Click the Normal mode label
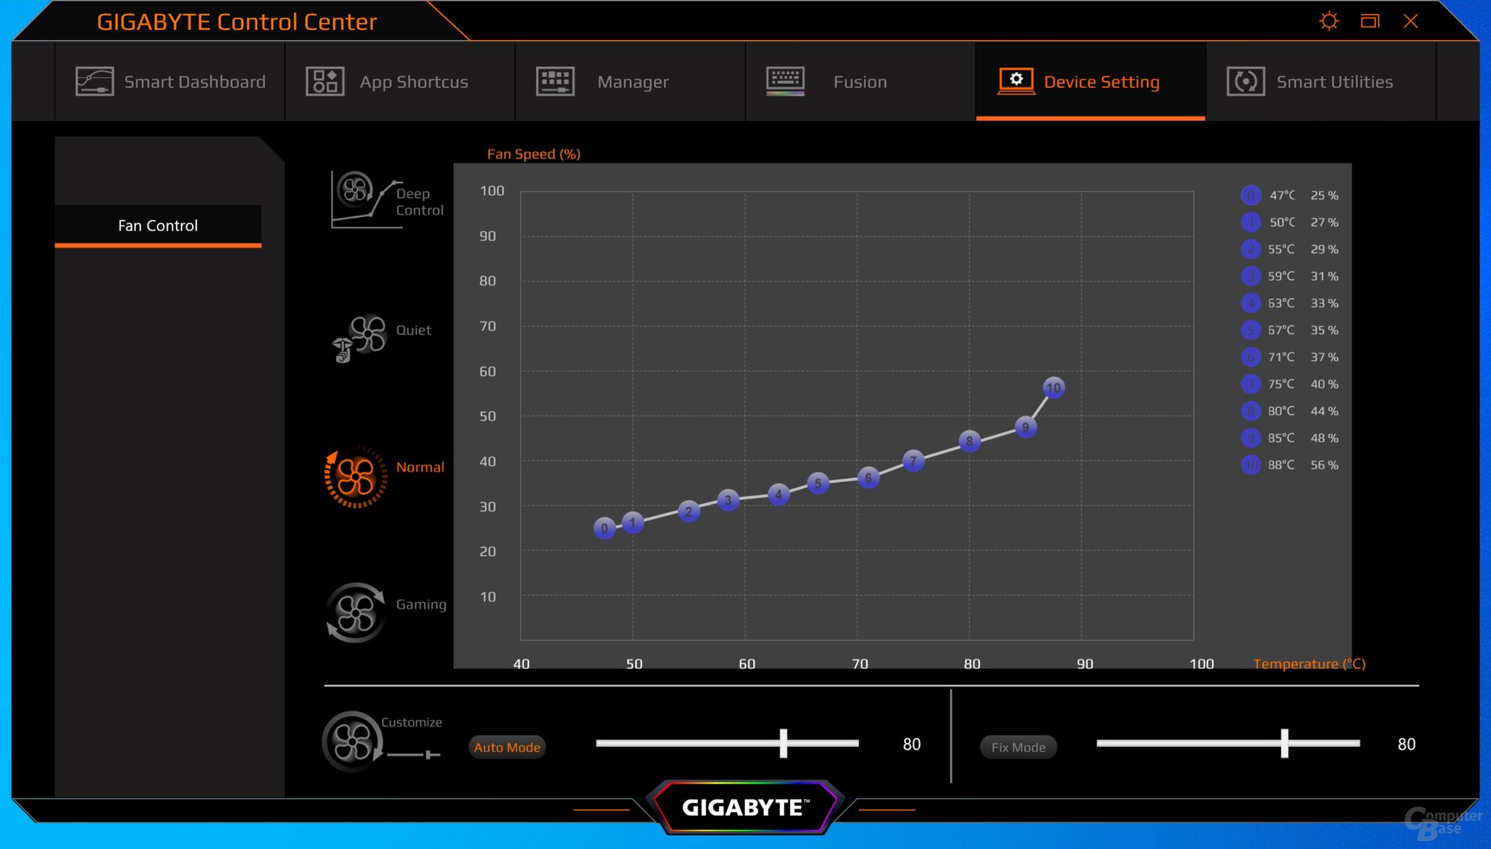This screenshot has width=1491, height=849. [x=420, y=467]
